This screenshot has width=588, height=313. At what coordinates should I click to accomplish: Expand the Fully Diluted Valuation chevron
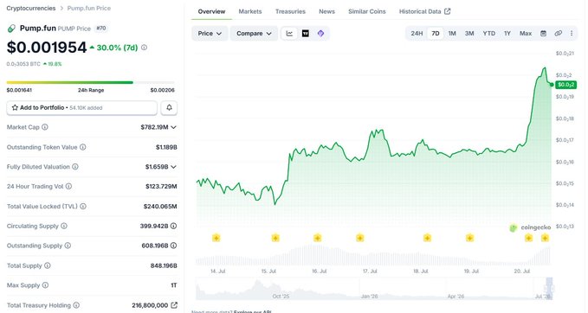(x=173, y=167)
